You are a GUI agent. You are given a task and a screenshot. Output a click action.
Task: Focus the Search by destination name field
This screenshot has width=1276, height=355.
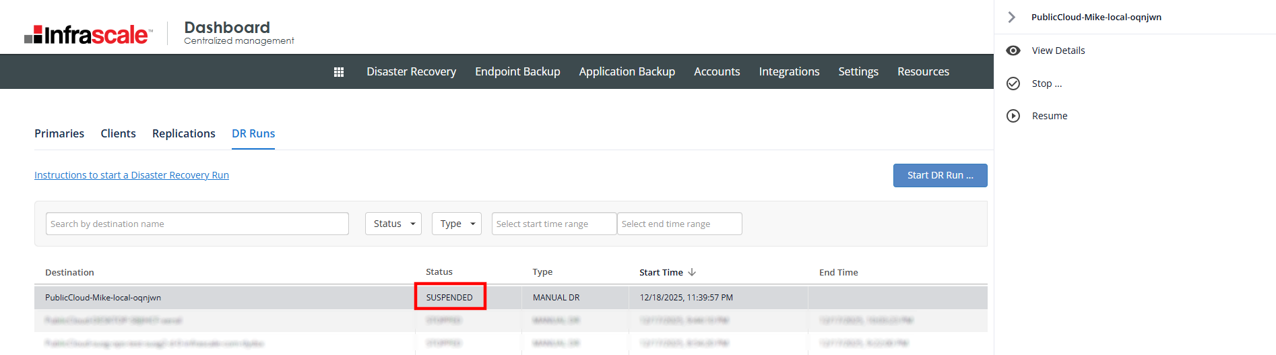(x=197, y=224)
